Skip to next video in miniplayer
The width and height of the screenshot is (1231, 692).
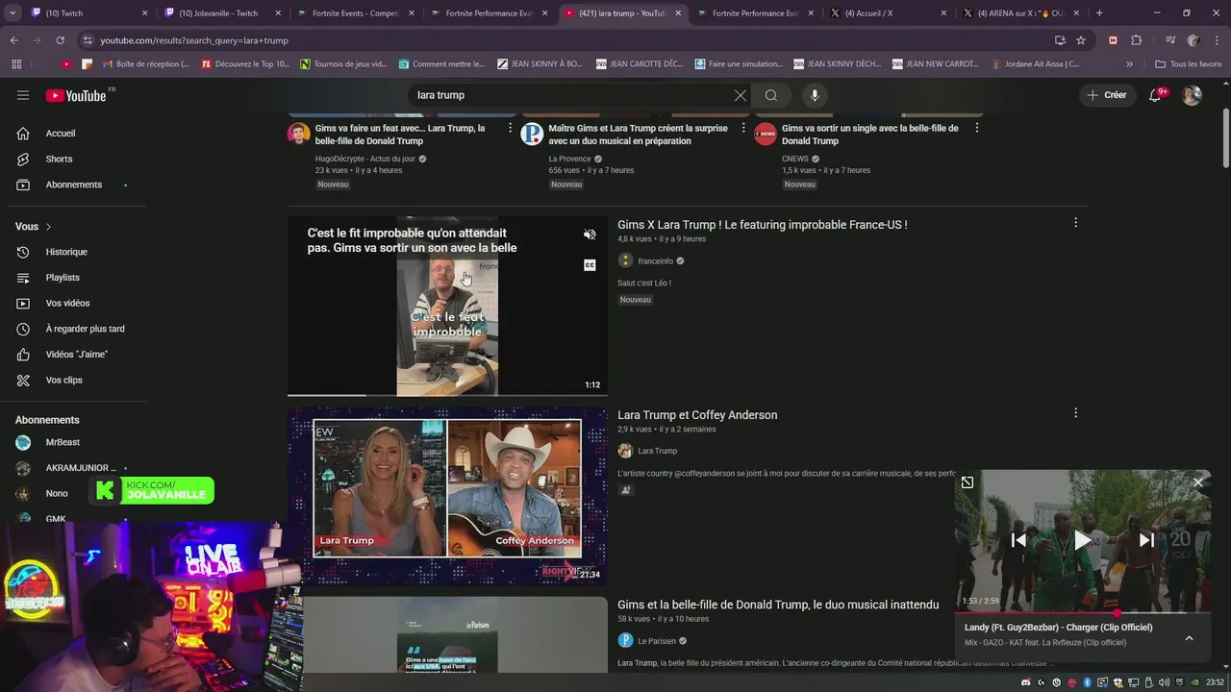pyautogui.click(x=1146, y=540)
